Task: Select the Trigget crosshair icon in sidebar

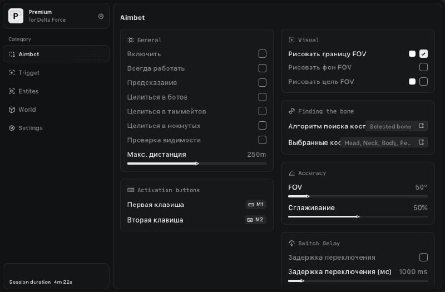Action: pos(12,72)
